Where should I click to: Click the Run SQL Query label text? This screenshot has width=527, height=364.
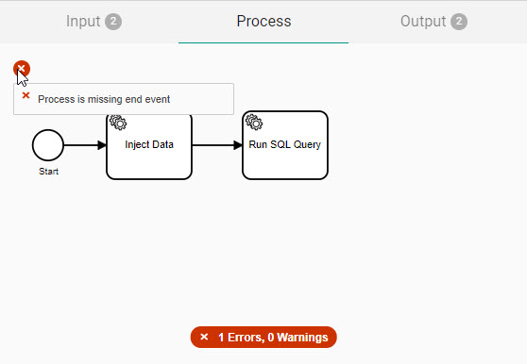[x=284, y=144]
